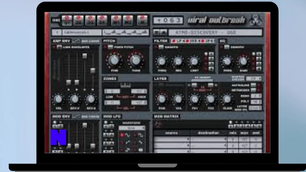Click the zone low key field
The width and height of the screenshot is (306, 172).
[112, 91]
